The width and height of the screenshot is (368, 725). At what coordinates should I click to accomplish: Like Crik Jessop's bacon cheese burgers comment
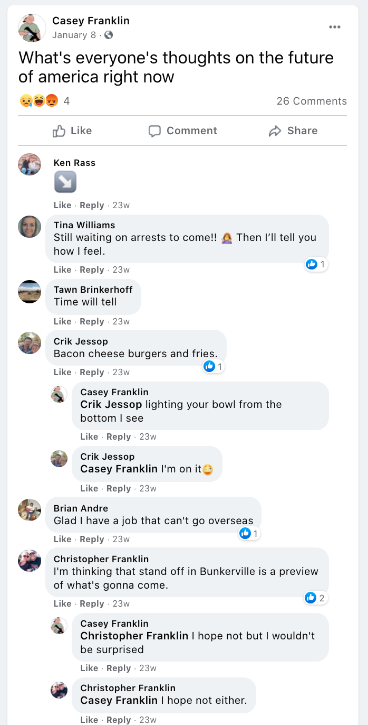click(x=62, y=372)
